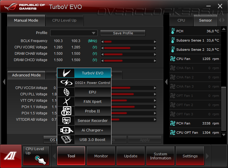This screenshot has height=168, width=228.
Task: Click sensor tabs right scroll arrow
Action: [x=224, y=20]
